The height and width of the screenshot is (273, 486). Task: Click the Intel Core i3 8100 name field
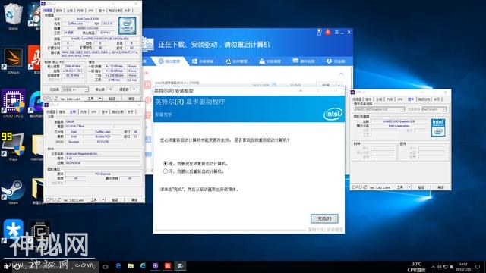[x=88, y=19]
